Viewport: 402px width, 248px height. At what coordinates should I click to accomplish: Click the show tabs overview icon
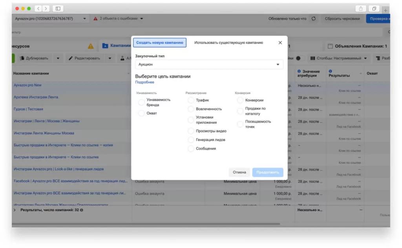click(374, 9)
